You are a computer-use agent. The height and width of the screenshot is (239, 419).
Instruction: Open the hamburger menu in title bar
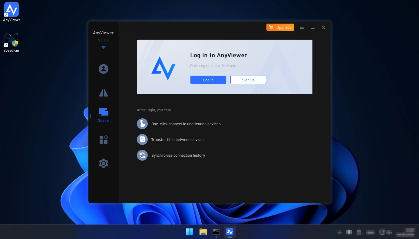click(302, 27)
